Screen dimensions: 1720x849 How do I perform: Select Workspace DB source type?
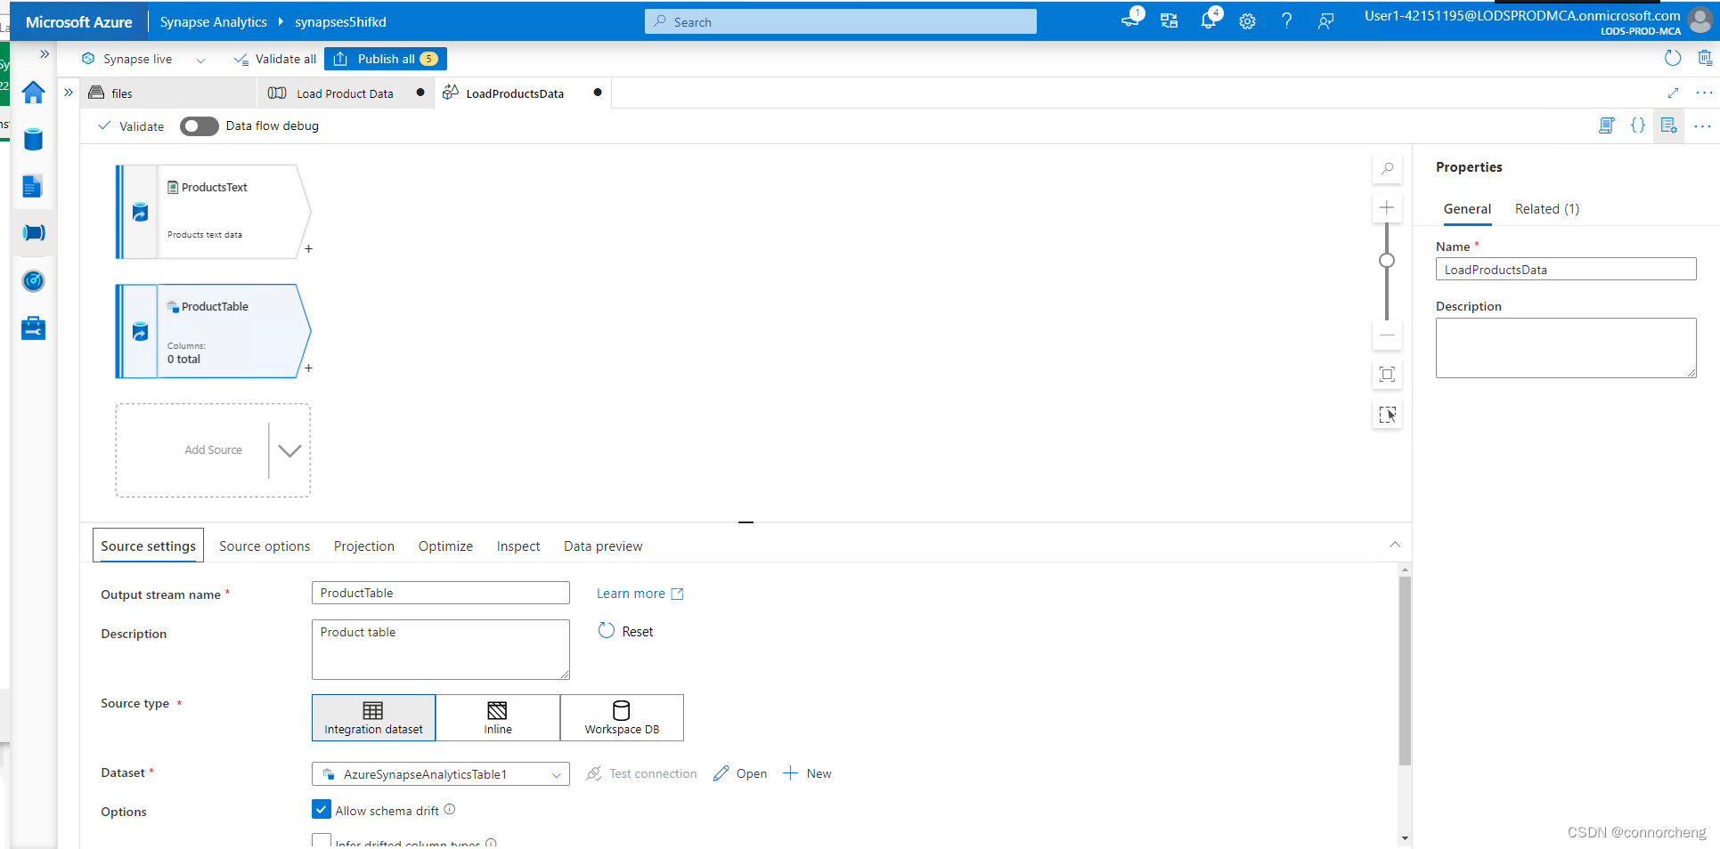tap(622, 717)
